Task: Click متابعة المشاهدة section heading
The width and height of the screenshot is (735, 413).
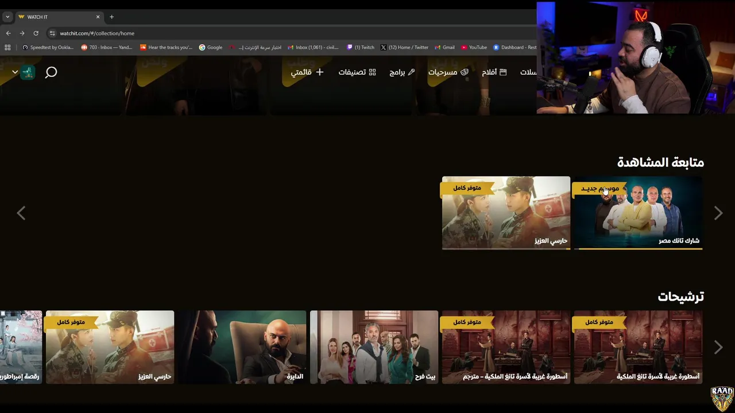Action: (660, 162)
